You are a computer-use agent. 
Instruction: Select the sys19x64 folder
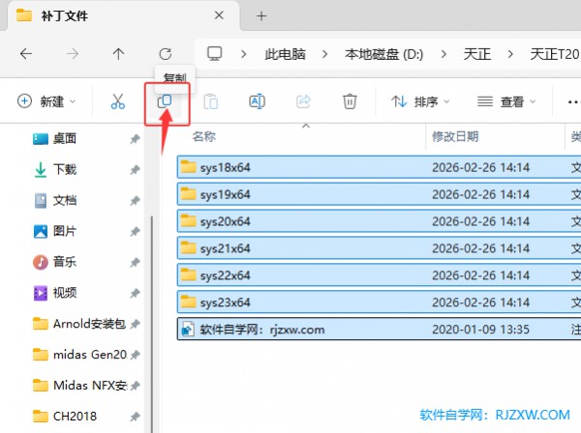[x=379, y=194]
